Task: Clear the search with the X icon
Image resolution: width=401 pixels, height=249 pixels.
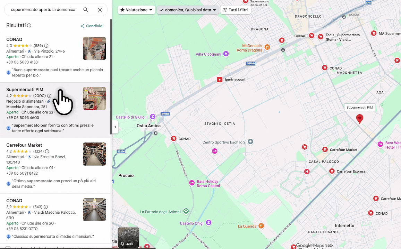Action: click(x=100, y=10)
